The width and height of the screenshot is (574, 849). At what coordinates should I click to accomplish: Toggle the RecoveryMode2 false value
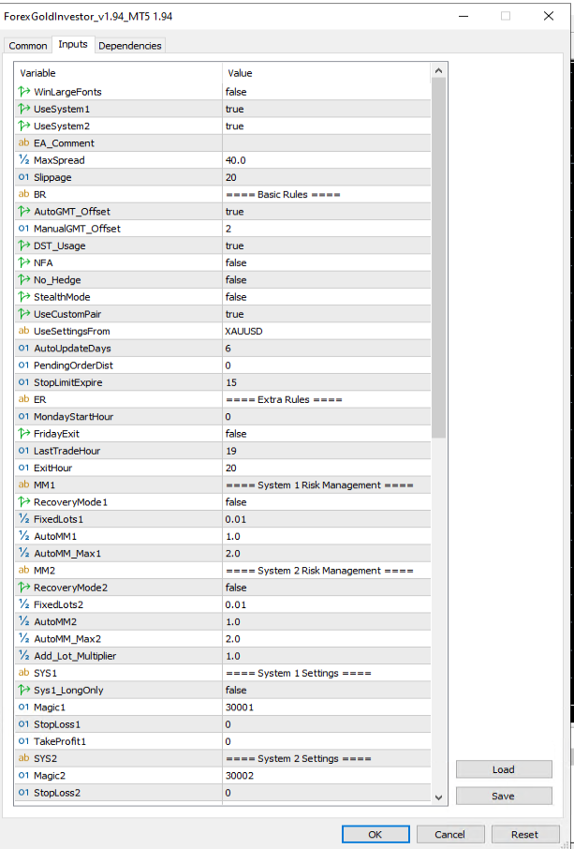coord(236,588)
